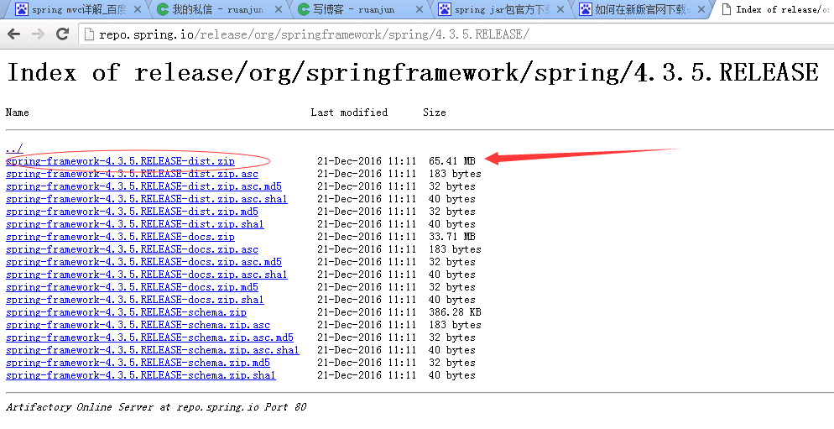This screenshot has width=834, height=429.
Task: Click the '386.28 KB' size value
Action: (x=455, y=312)
